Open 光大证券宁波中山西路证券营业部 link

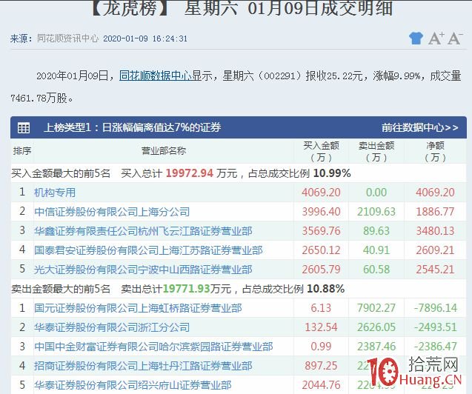(143, 270)
